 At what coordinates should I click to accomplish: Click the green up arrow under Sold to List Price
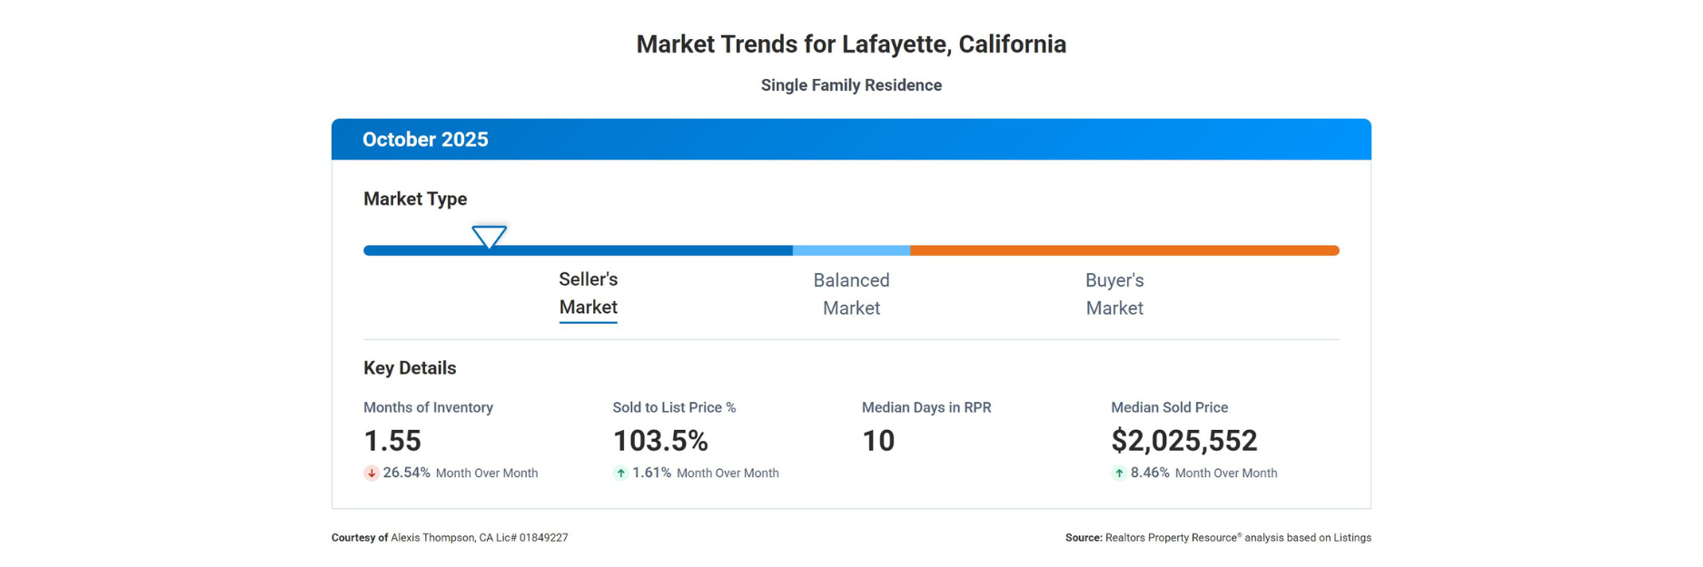pos(620,473)
